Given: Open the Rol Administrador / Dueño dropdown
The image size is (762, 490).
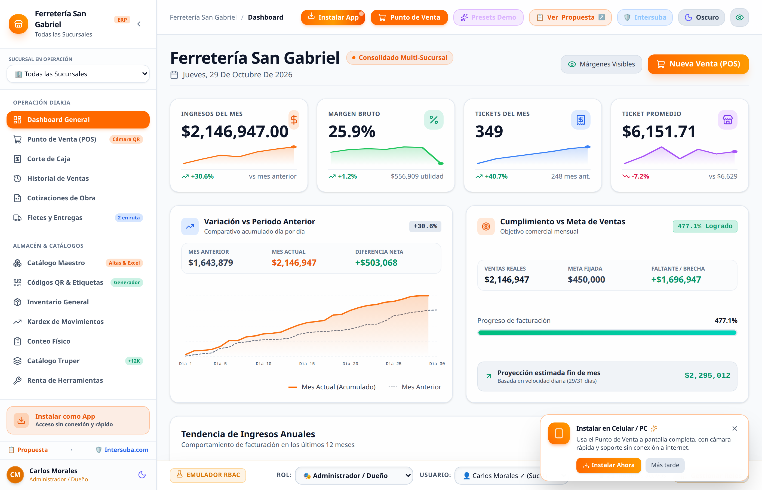Looking at the screenshot, I should pyautogui.click(x=354, y=475).
